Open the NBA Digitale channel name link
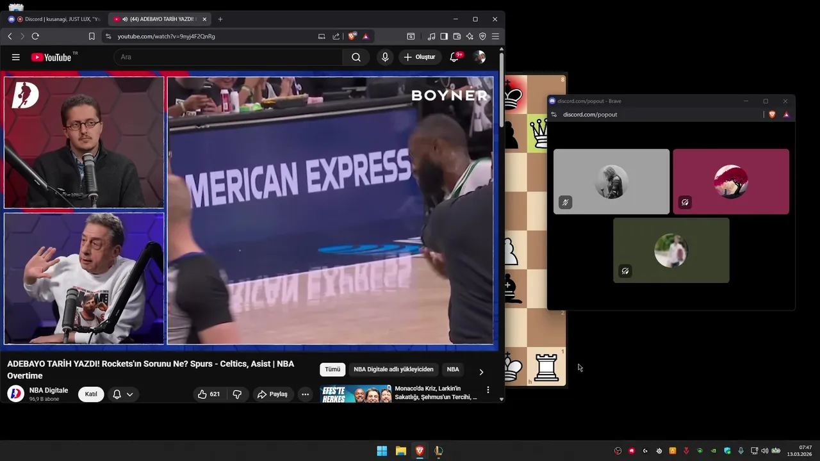The image size is (820, 461). (x=49, y=390)
